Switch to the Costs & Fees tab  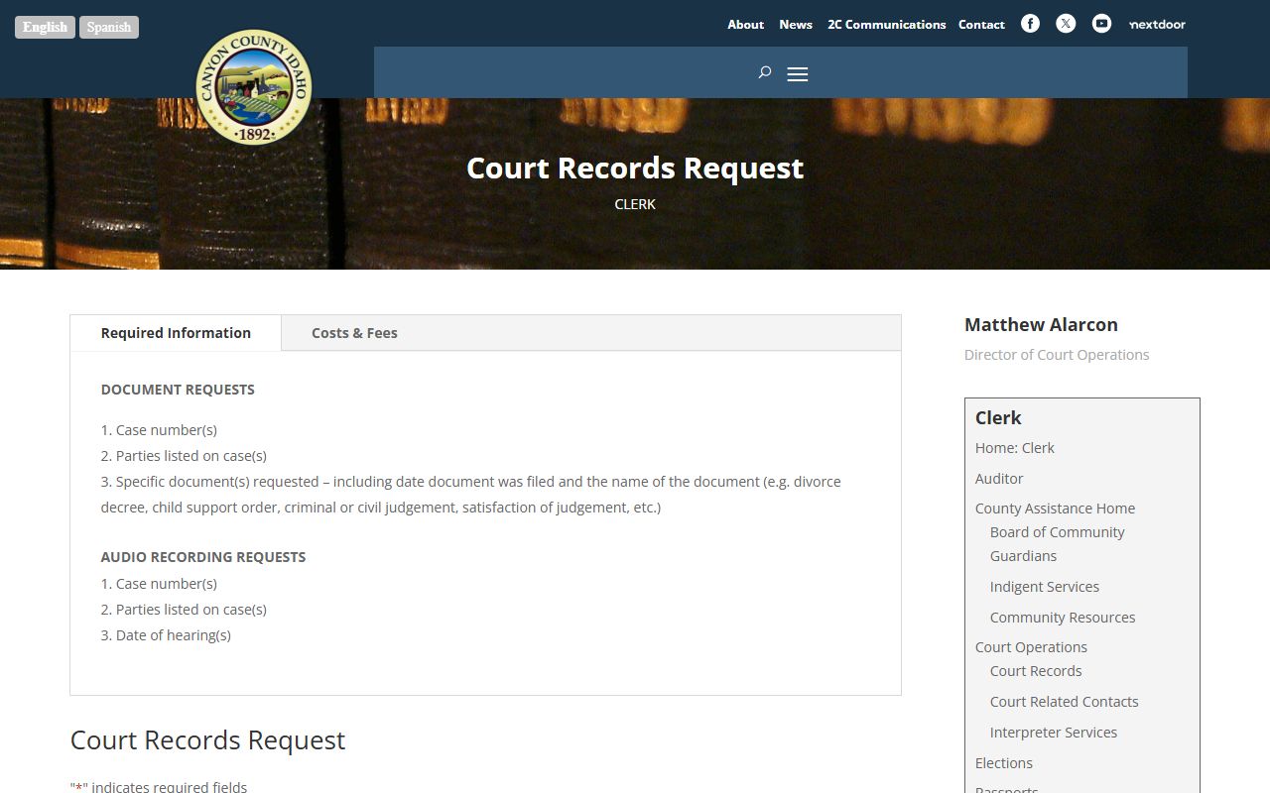pyautogui.click(x=354, y=333)
